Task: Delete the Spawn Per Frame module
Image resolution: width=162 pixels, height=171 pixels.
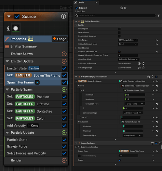Action: click(152, 143)
